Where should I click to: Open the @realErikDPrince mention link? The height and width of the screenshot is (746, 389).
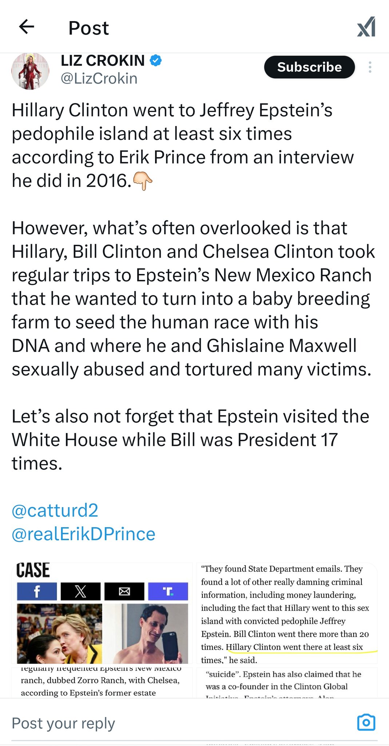point(83,534)
